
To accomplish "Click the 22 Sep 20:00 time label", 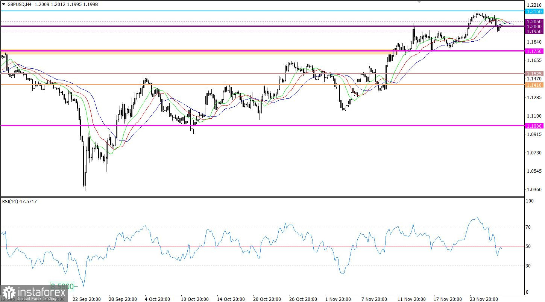I will click(x=87, y=299).
